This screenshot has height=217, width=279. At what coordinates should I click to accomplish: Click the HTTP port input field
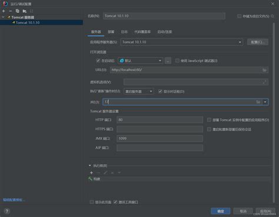(x=160, y=120)
